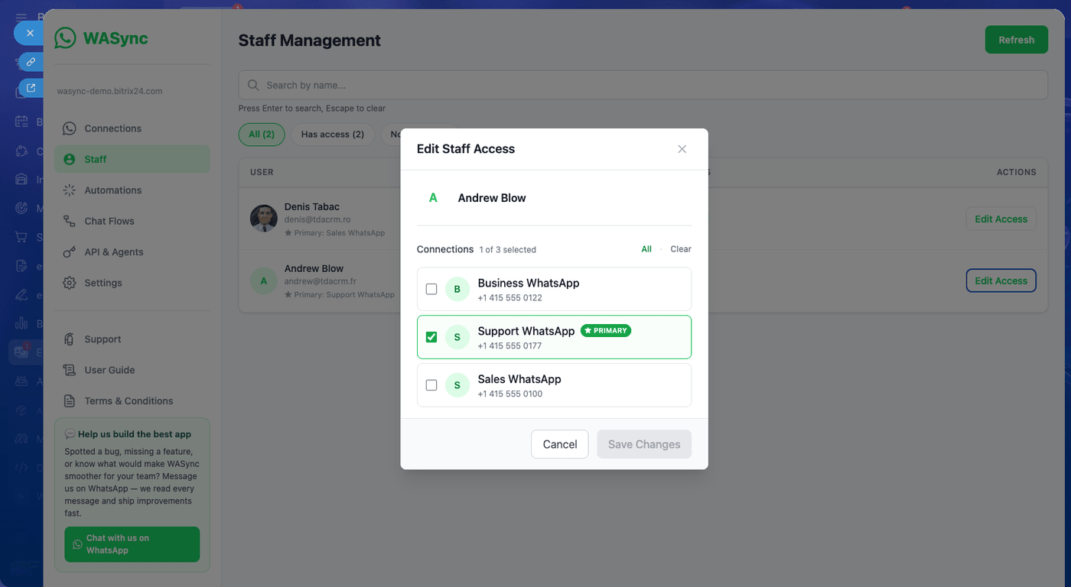1071x587 pixels.
Task: Click the Refresh button
Action: tap(1017, 40)
